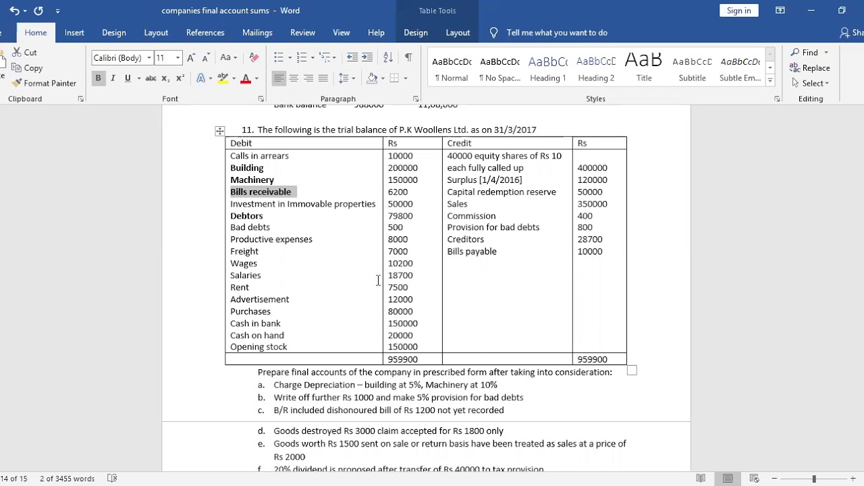
Task: Click the zoom slider handle
Action: tap(814, 479)
